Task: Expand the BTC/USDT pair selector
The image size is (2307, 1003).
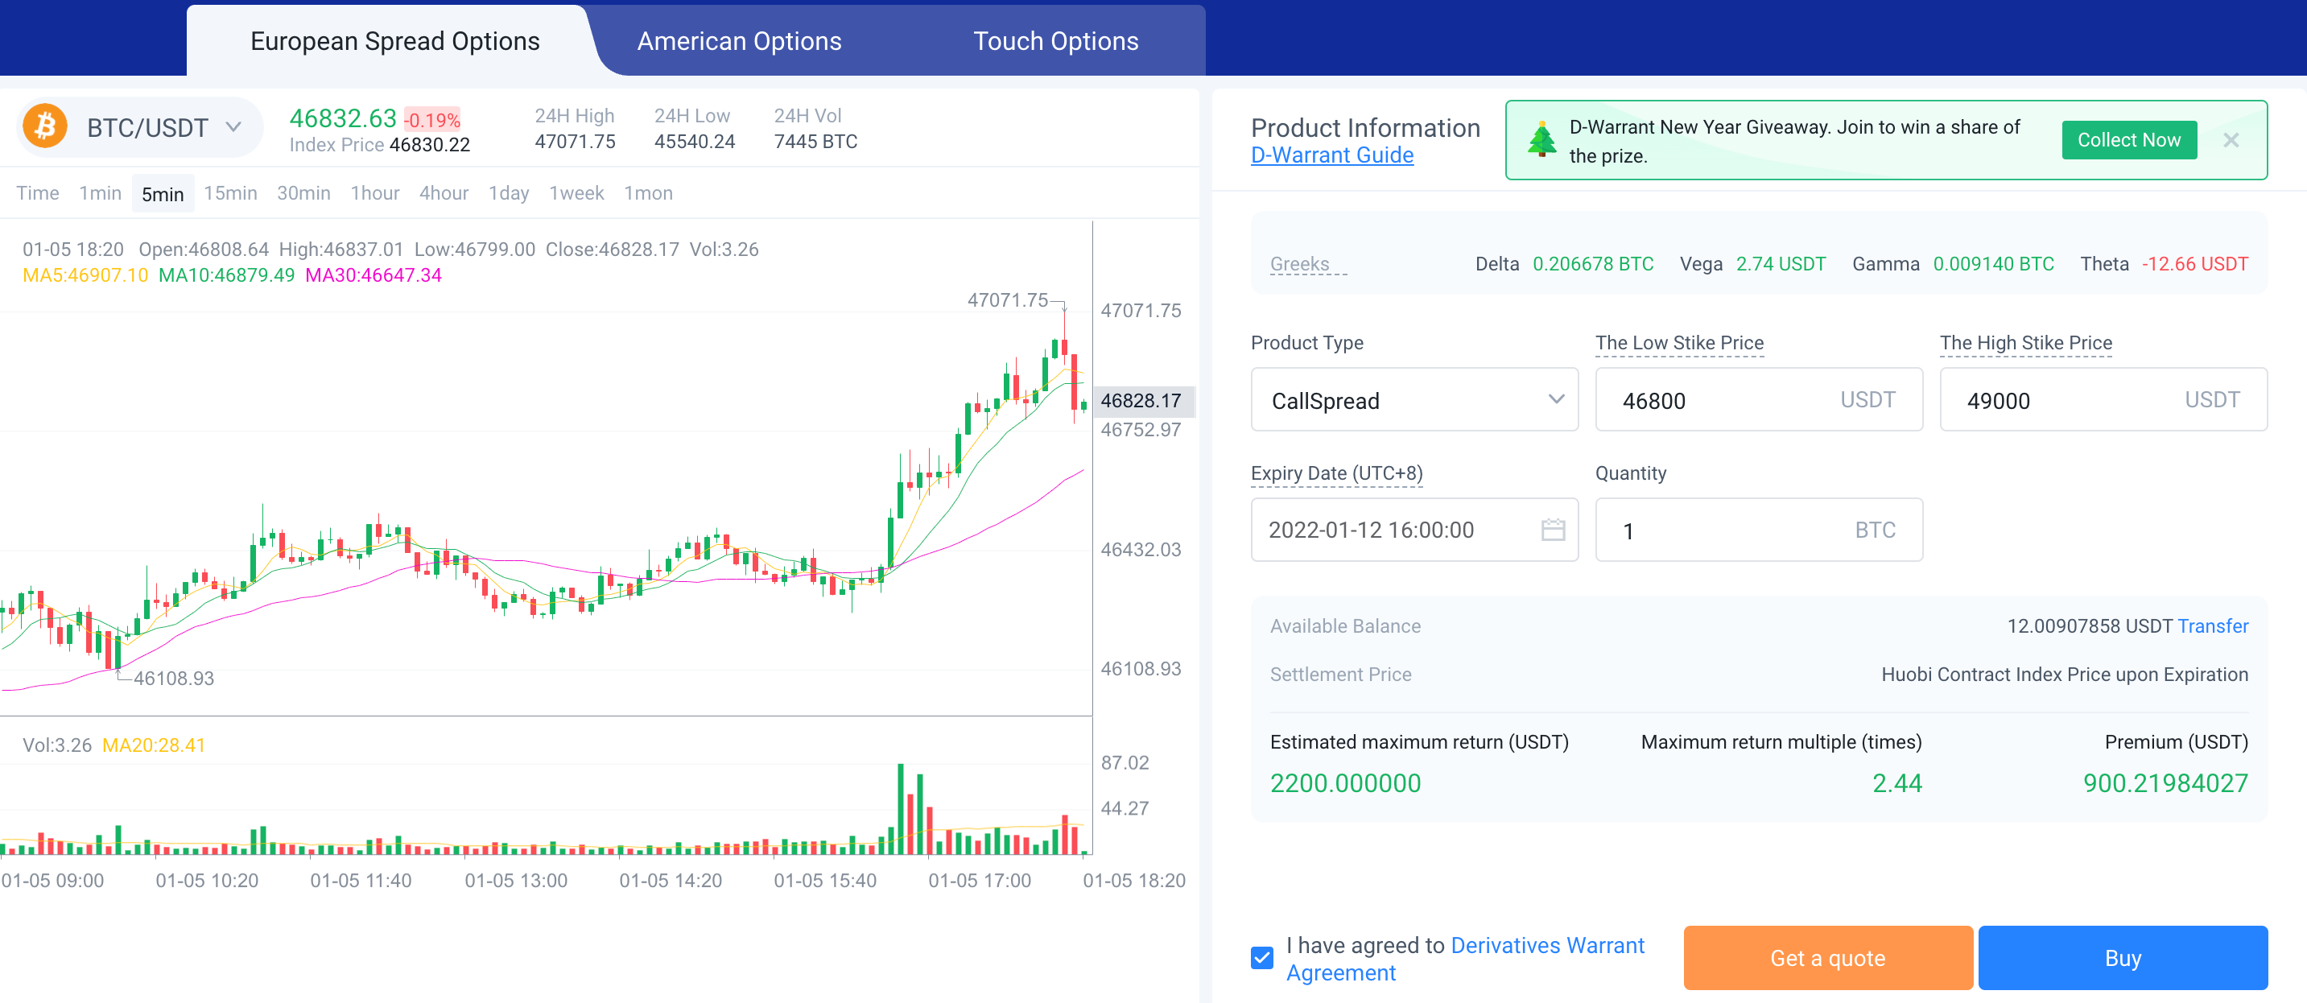Action: click(x=233, y=127)
